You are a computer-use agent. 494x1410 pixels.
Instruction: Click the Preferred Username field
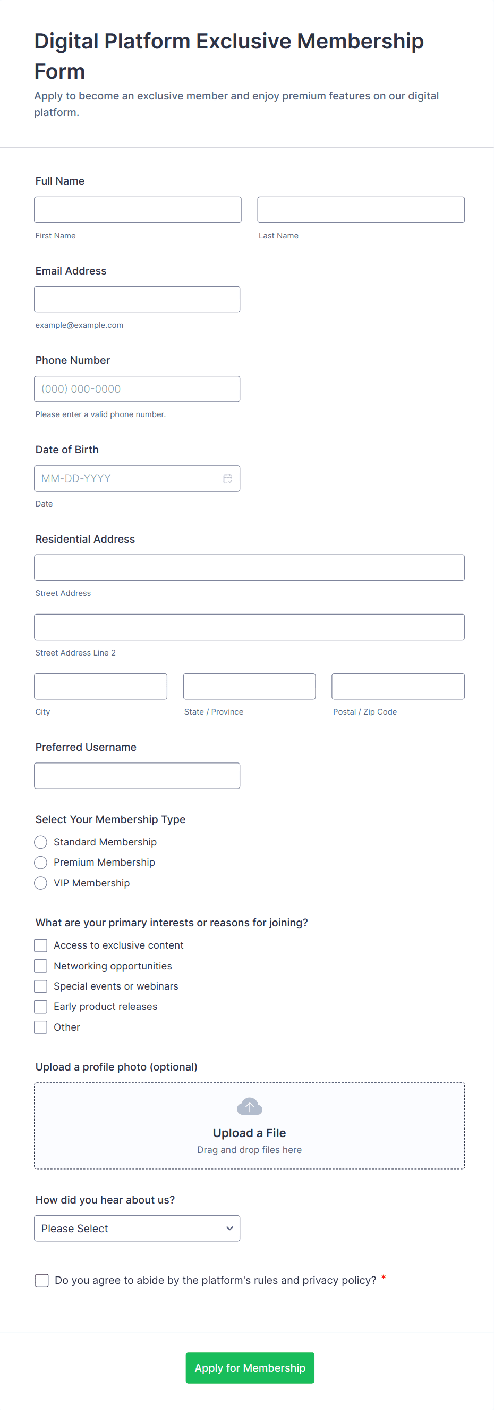(137, 776)
